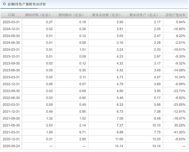Image resolution: width=189 pixels, height=152 pixels.
Task: Click the 0.18 redemption value for 2025-03-31
Action: [83, 22]
